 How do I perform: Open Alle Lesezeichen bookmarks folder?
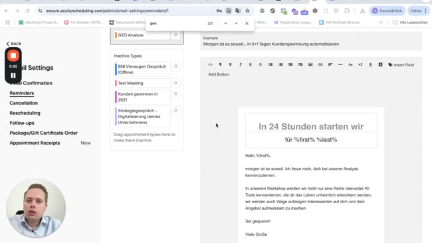pyautogui.click(x=410, y=23)
